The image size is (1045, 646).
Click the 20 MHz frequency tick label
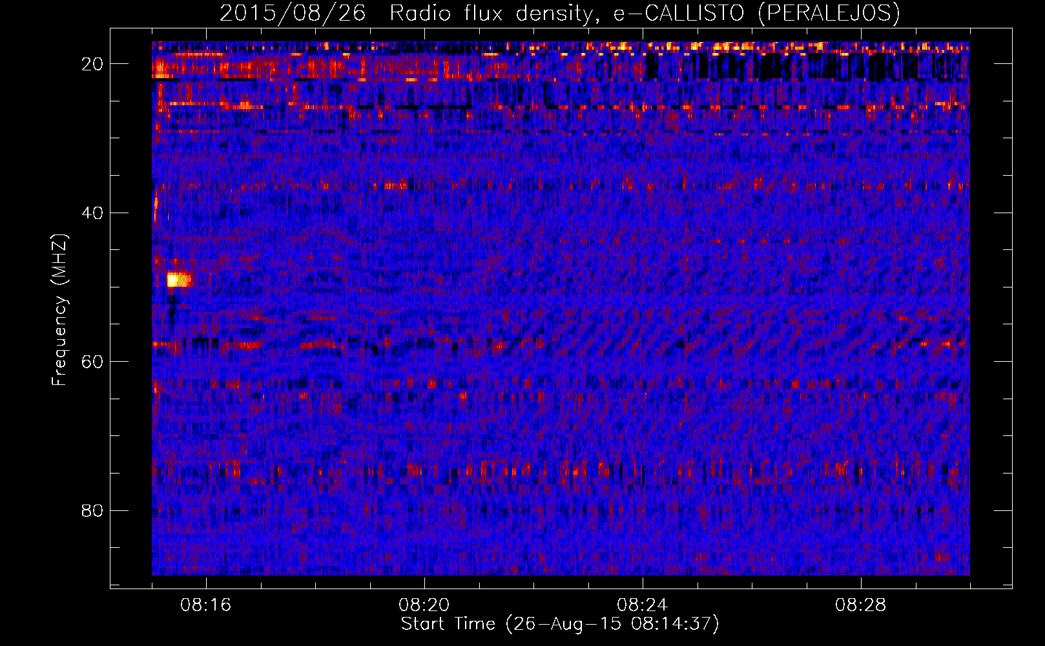92,64
